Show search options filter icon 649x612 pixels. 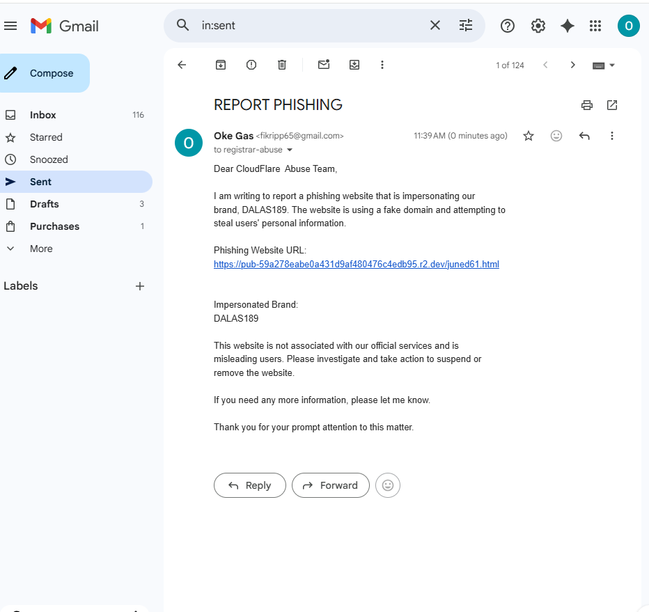click(466, 26)
